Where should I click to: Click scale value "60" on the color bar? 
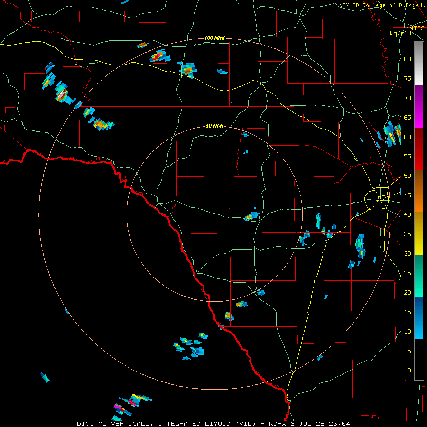(x=408, y=137)
